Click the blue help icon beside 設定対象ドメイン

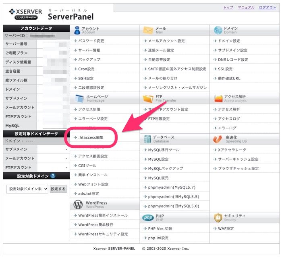tap(53, 176)
